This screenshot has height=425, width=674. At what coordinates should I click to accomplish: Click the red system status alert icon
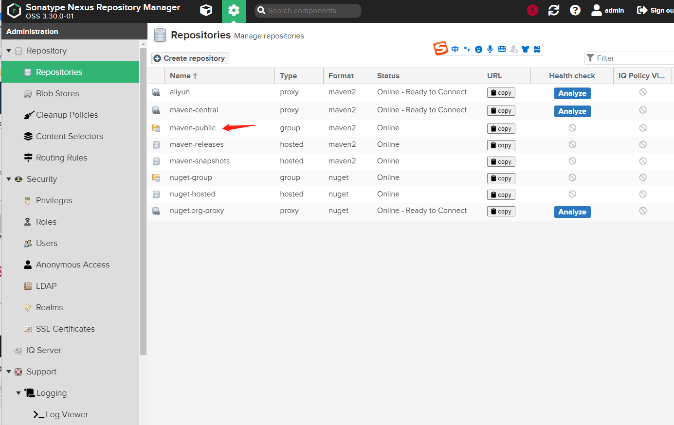click(x=532, y=10)
